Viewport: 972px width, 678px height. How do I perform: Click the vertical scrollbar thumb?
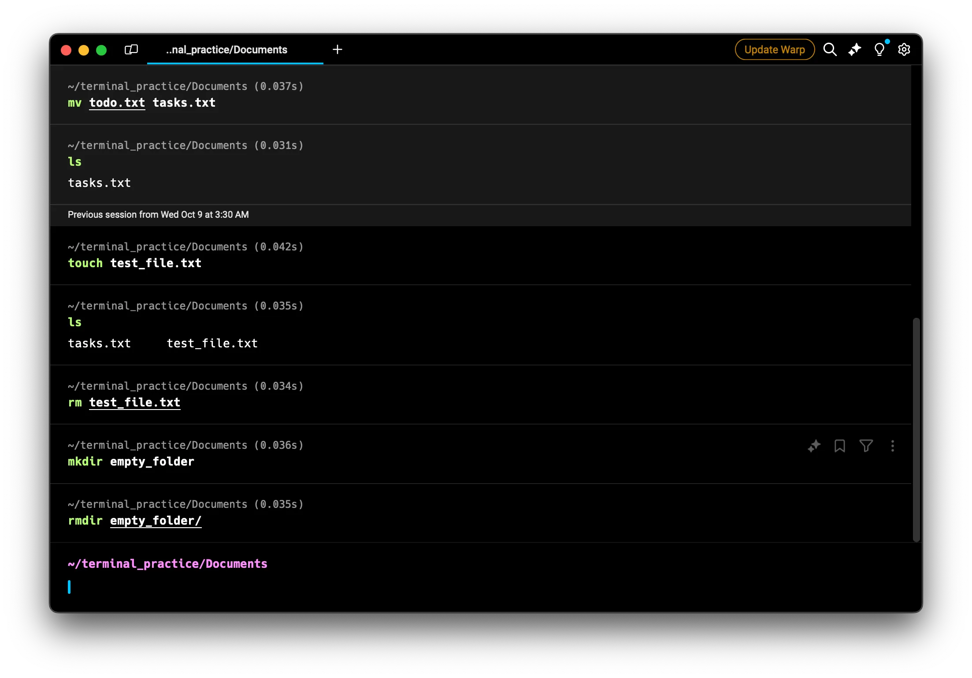click(916, 429)
